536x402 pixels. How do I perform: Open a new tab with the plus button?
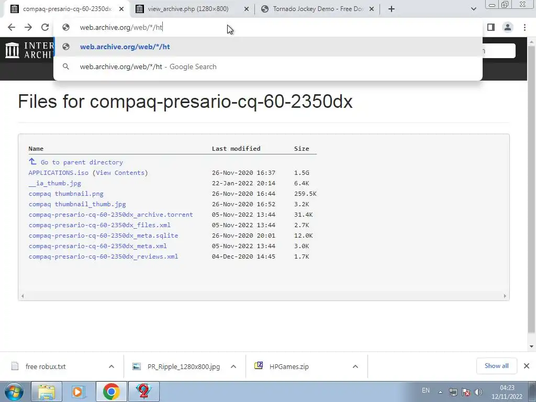click(392, 9)
